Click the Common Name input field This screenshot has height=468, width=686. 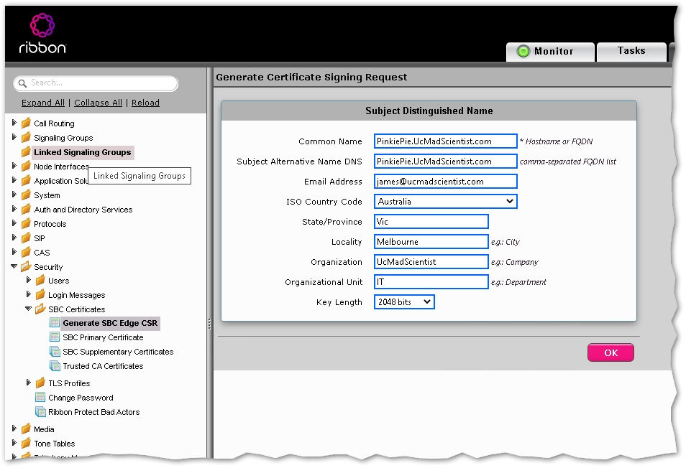coord(445,141)
